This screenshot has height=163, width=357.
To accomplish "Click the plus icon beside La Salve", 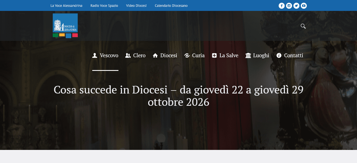I will (x=214, y=56).
